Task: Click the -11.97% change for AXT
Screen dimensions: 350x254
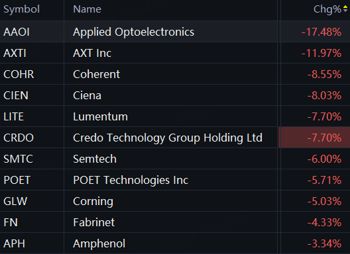Action: click(x=321, y=53)
